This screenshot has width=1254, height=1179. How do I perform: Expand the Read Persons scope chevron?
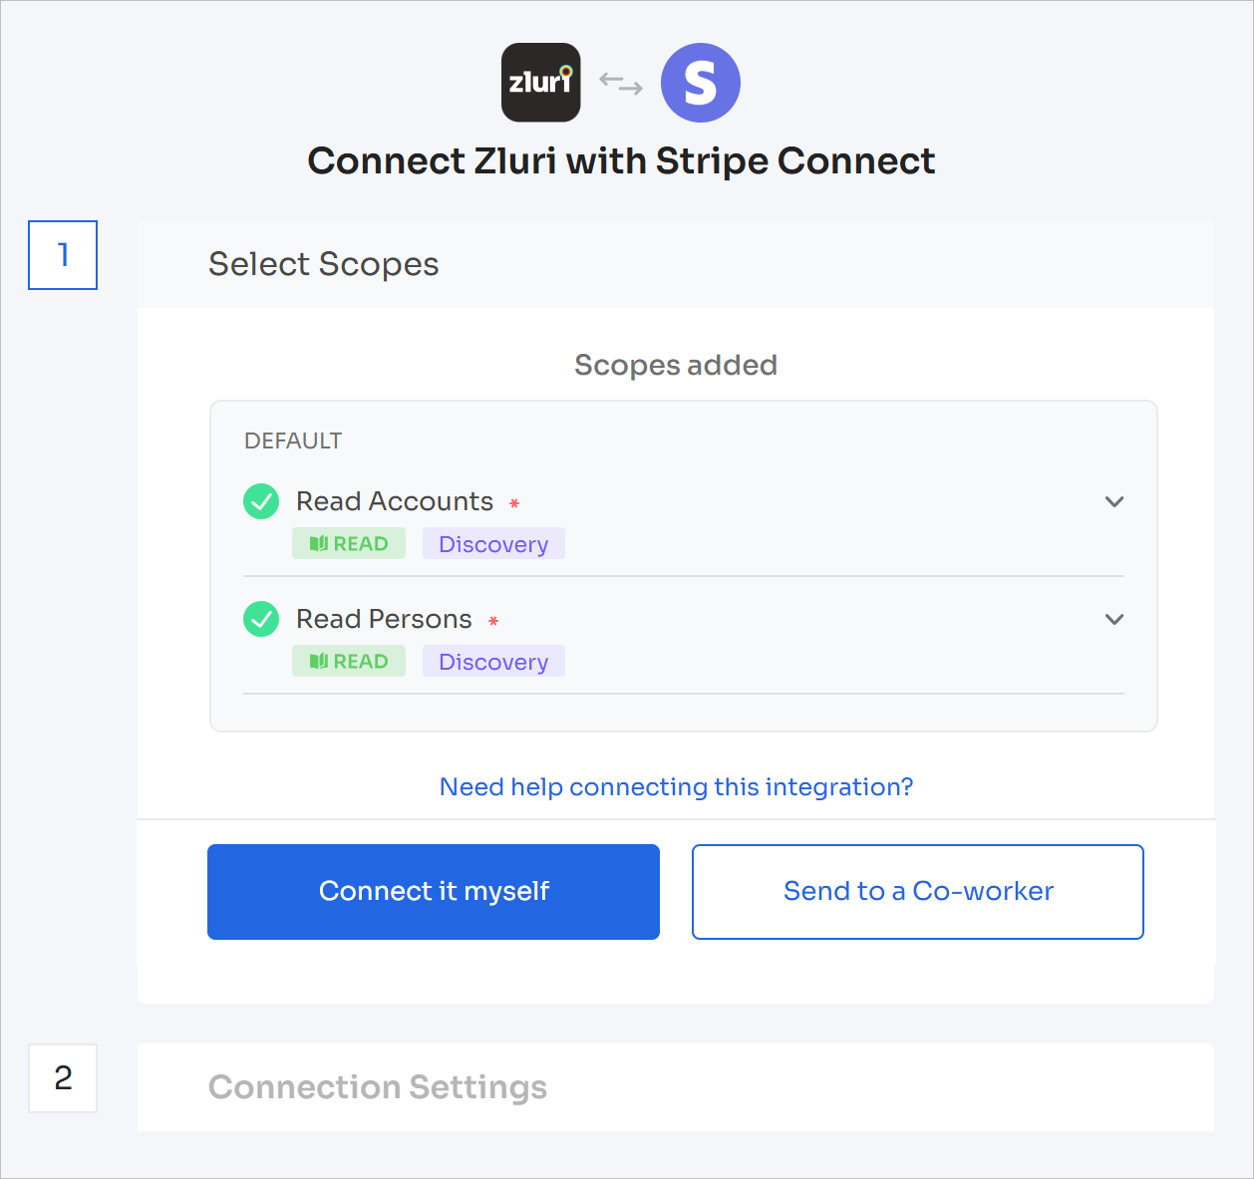1114,619
